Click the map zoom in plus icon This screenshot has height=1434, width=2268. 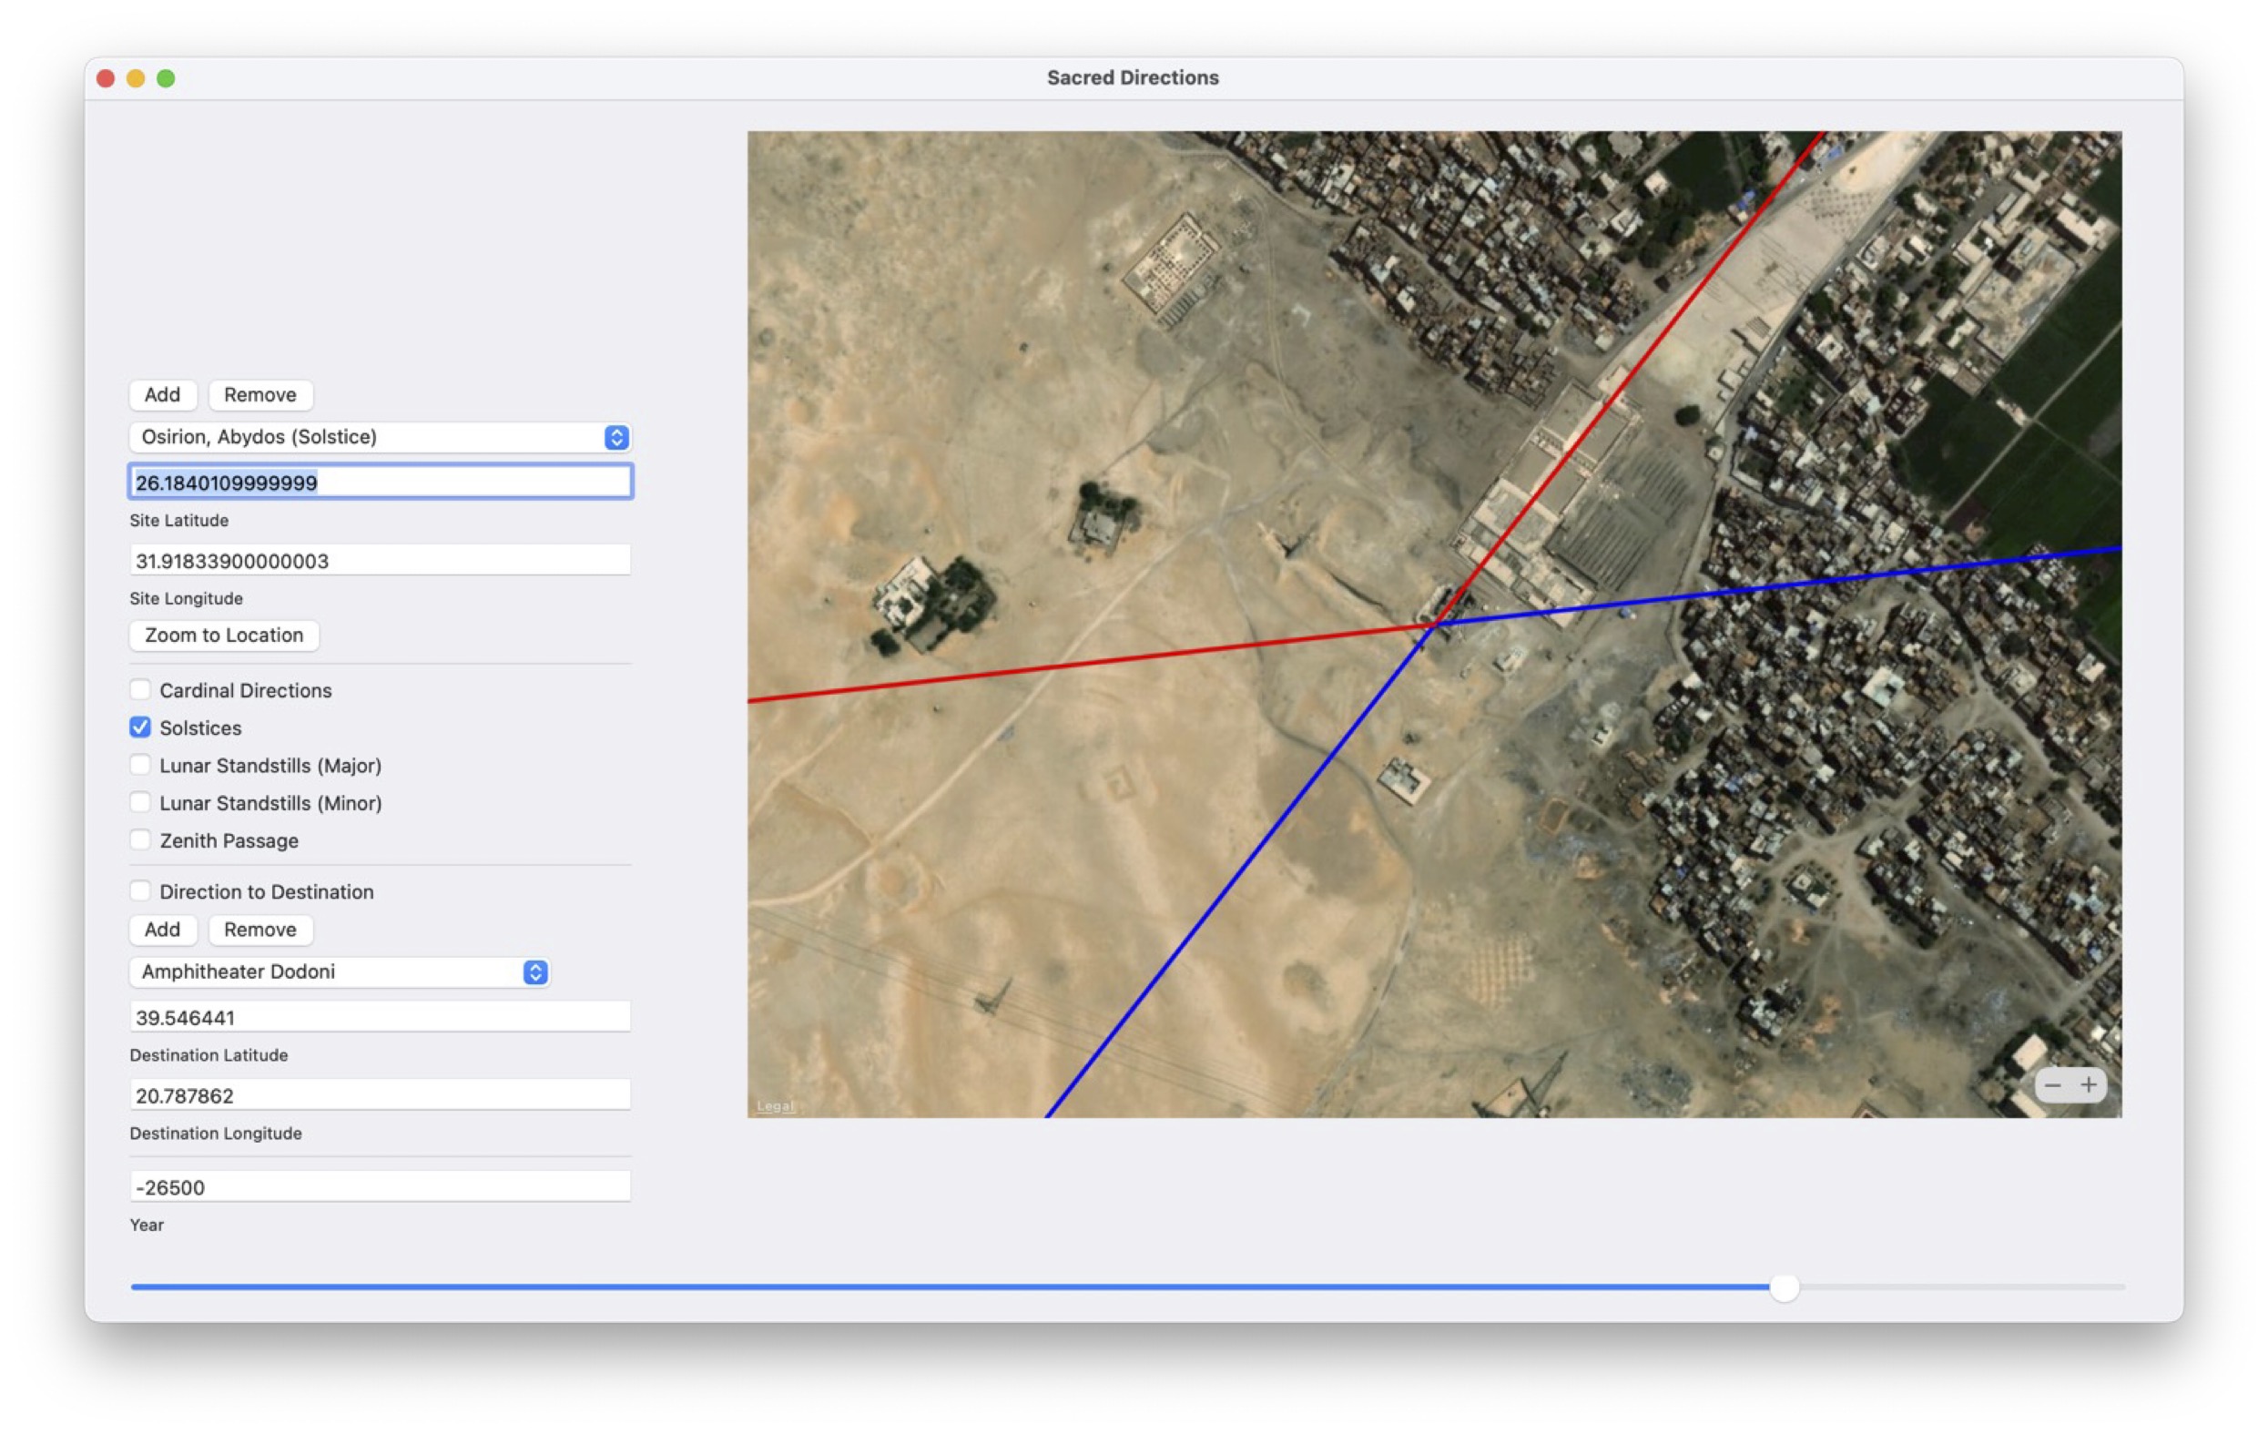click(2088, 1084)
